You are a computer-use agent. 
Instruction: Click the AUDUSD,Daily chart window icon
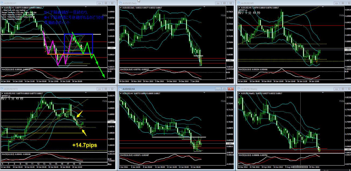tap(120, 3)
